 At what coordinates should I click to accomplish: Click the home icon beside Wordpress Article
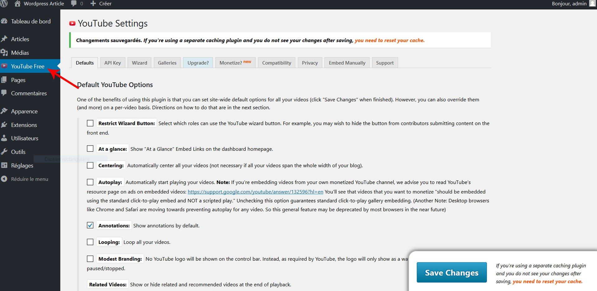[x=17, y=3]
